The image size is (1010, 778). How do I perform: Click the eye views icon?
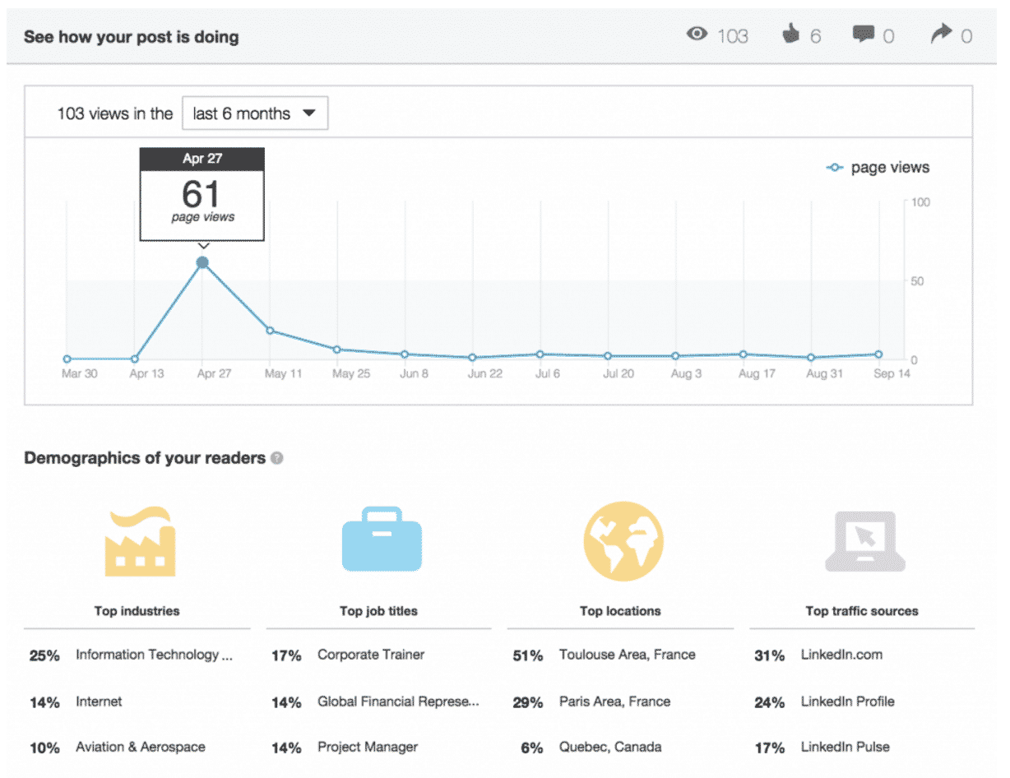click(697, 35)
